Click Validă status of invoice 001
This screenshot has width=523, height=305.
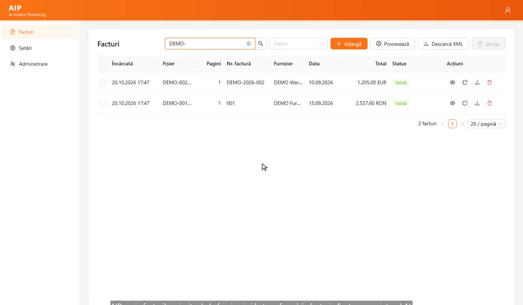400,103
